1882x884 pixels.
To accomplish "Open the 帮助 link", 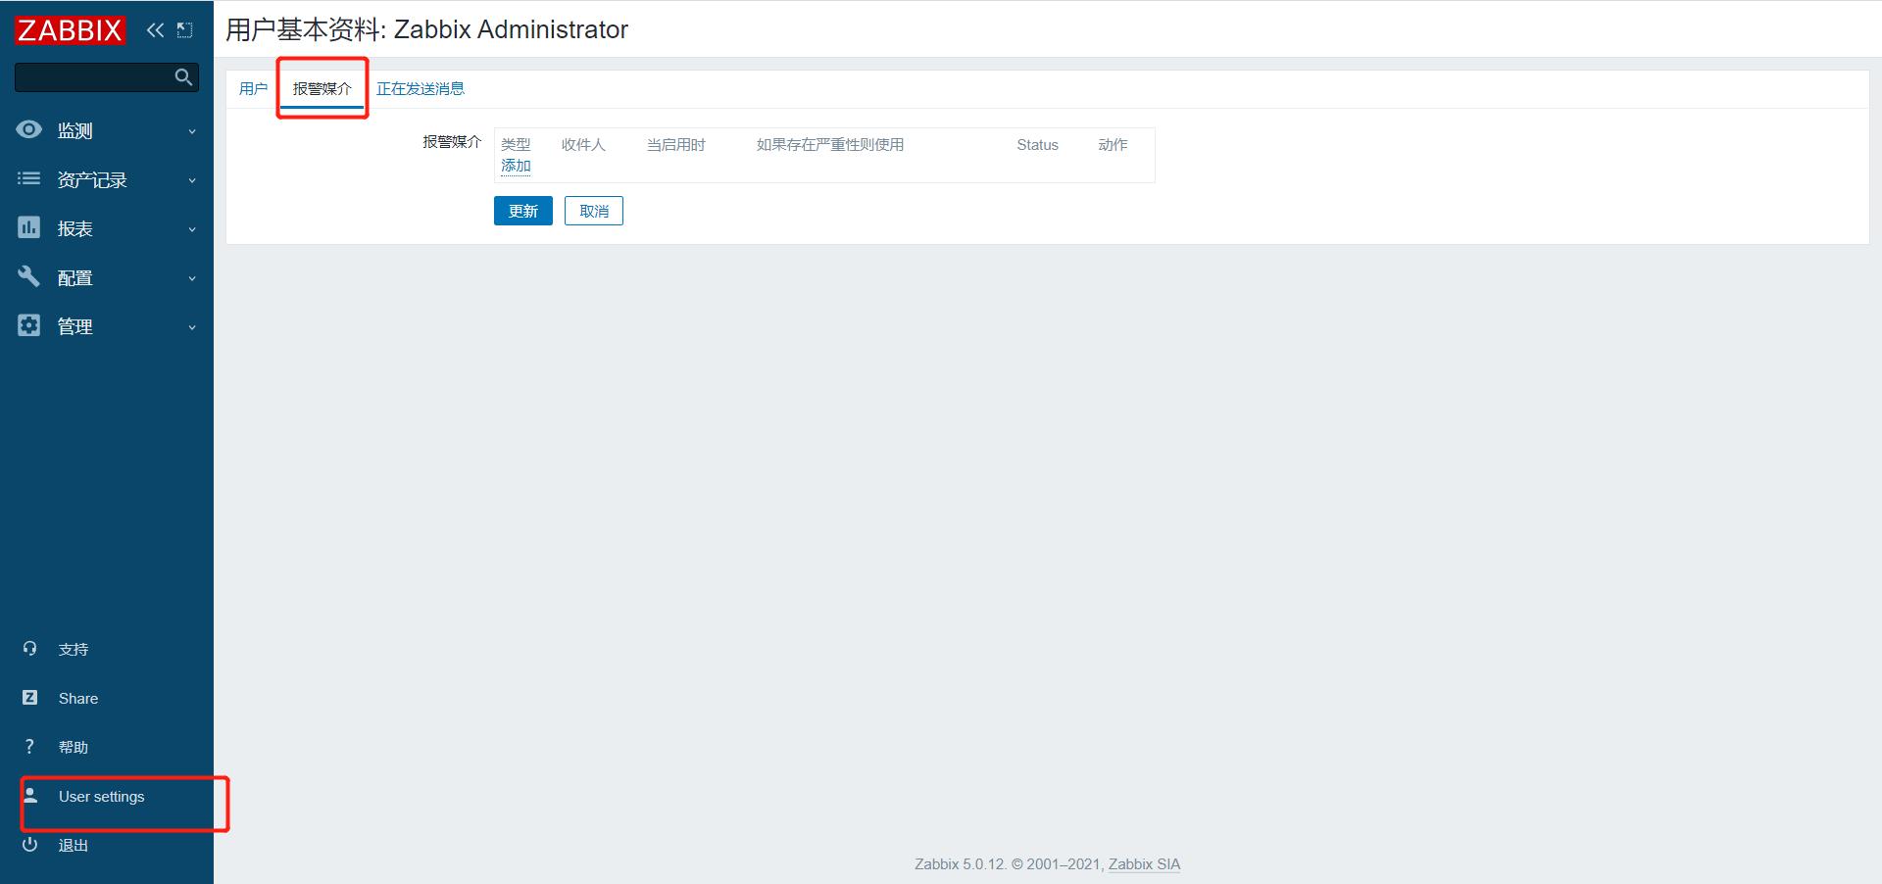I will click(74, 748).
